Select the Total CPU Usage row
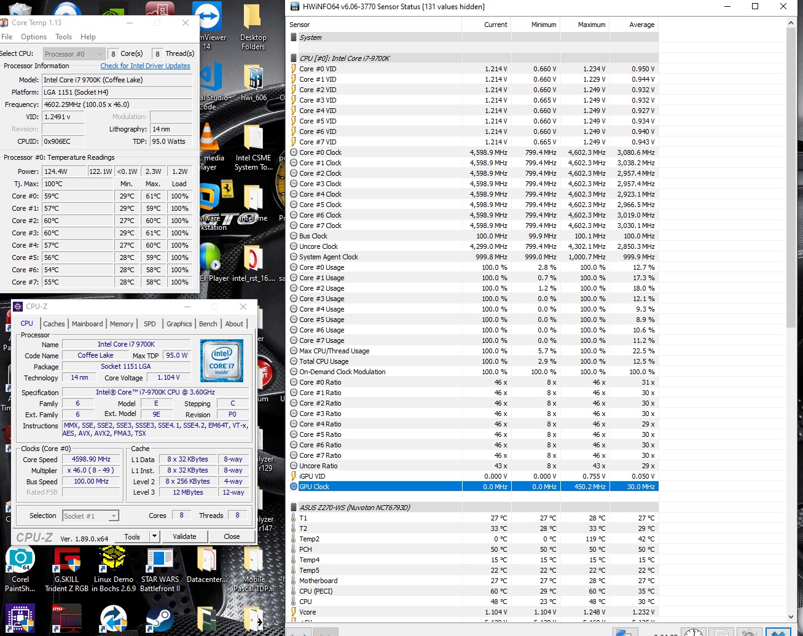This screenshot has width=803, height=636. tap(473, 361)
